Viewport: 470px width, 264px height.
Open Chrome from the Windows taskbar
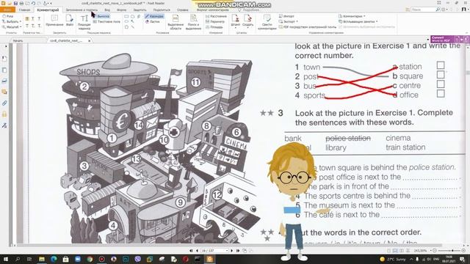tap(90, 259)
